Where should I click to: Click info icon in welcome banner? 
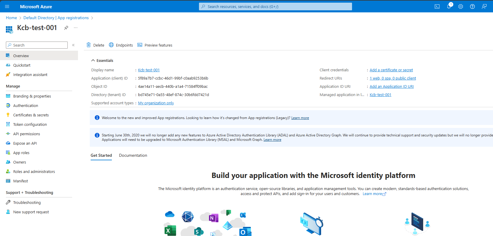coord(97,118)
